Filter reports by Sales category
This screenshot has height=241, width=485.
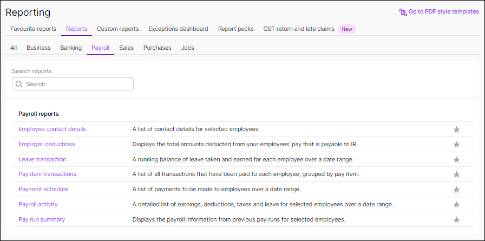126,48
